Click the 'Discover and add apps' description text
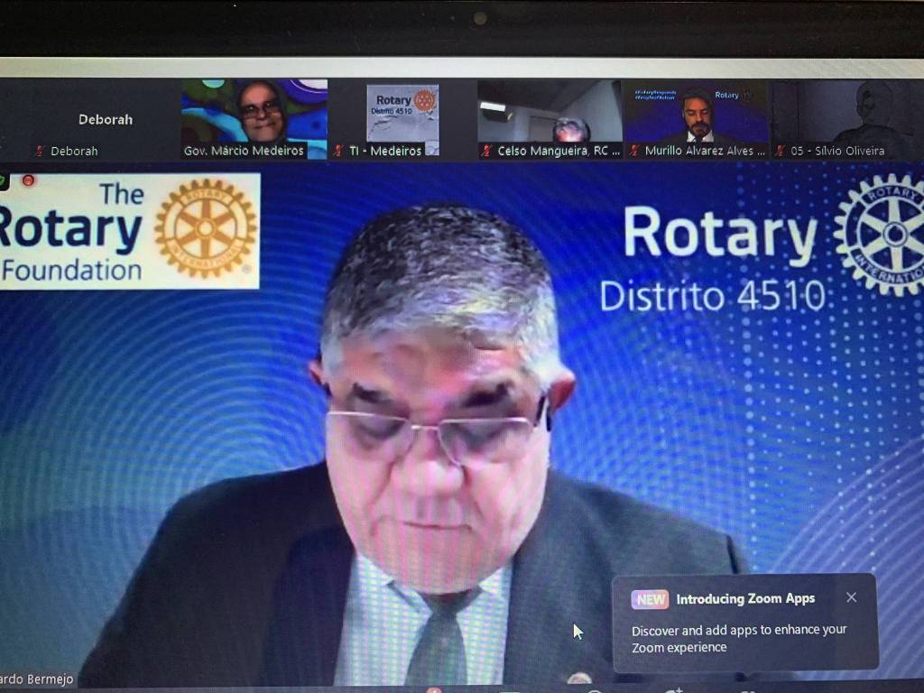 tap(738, 639)
